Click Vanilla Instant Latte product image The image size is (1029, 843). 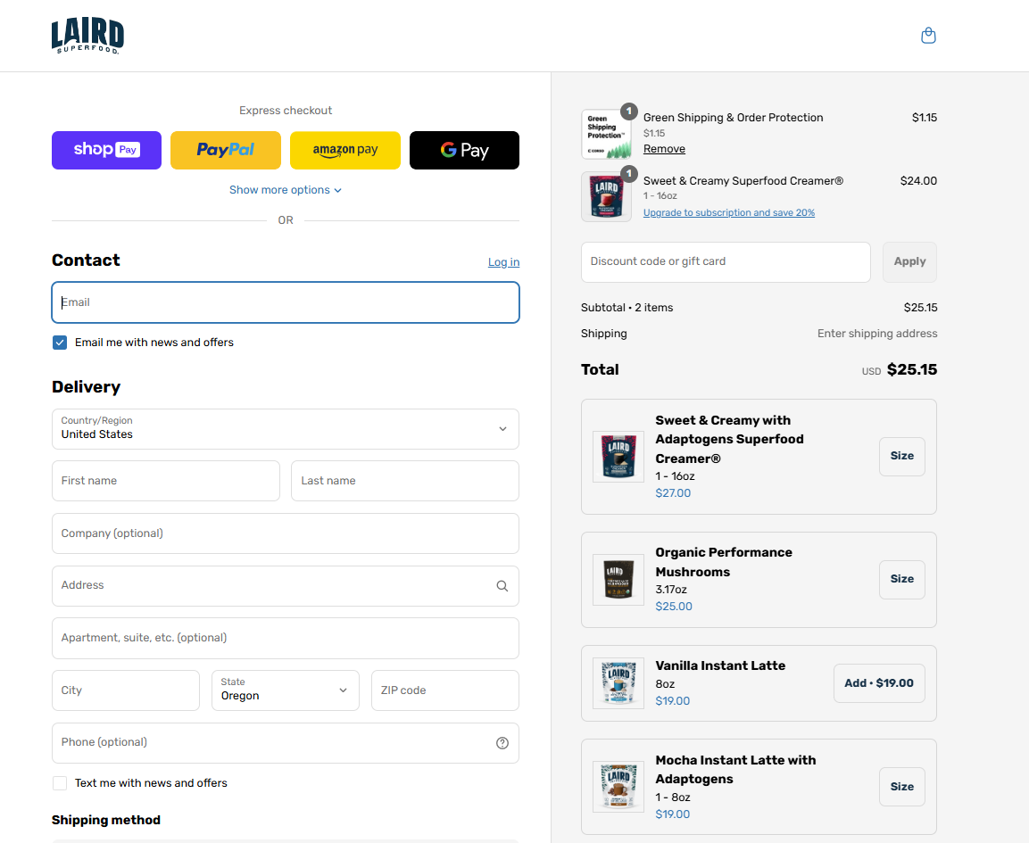point(618,683)
